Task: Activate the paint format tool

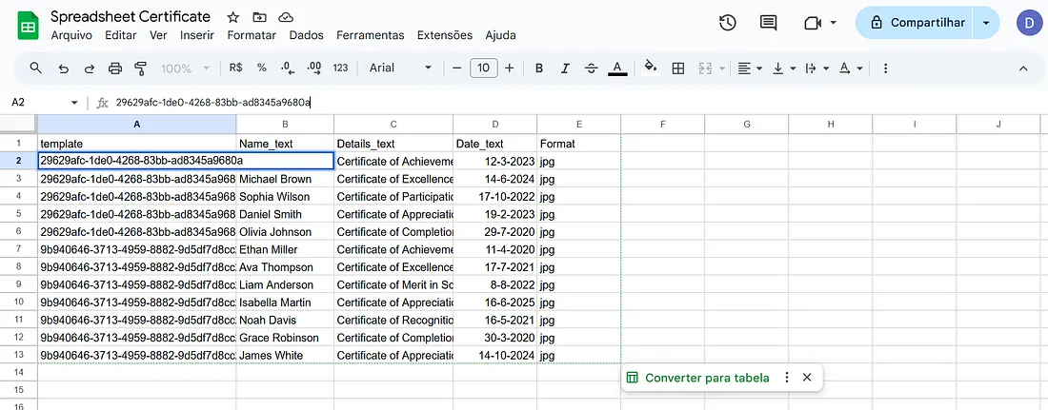Action: pyautogui.click(x=140, y=68)
